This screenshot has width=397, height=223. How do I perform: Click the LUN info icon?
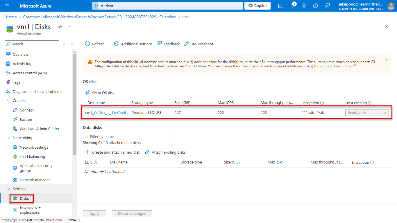tap(95, 162)
